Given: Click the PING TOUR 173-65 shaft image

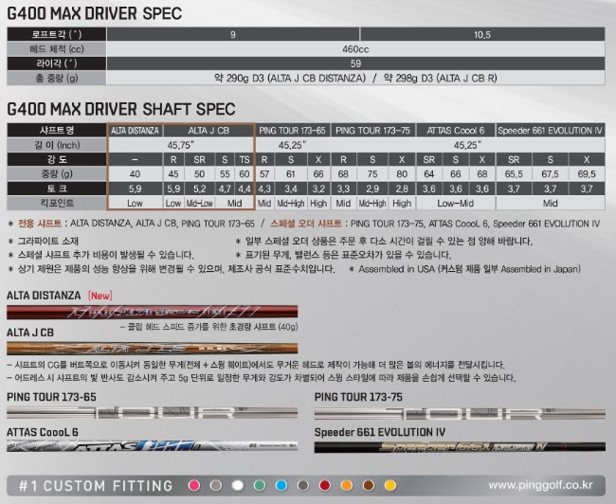Looking at the screenshot, I should (152, 413).
